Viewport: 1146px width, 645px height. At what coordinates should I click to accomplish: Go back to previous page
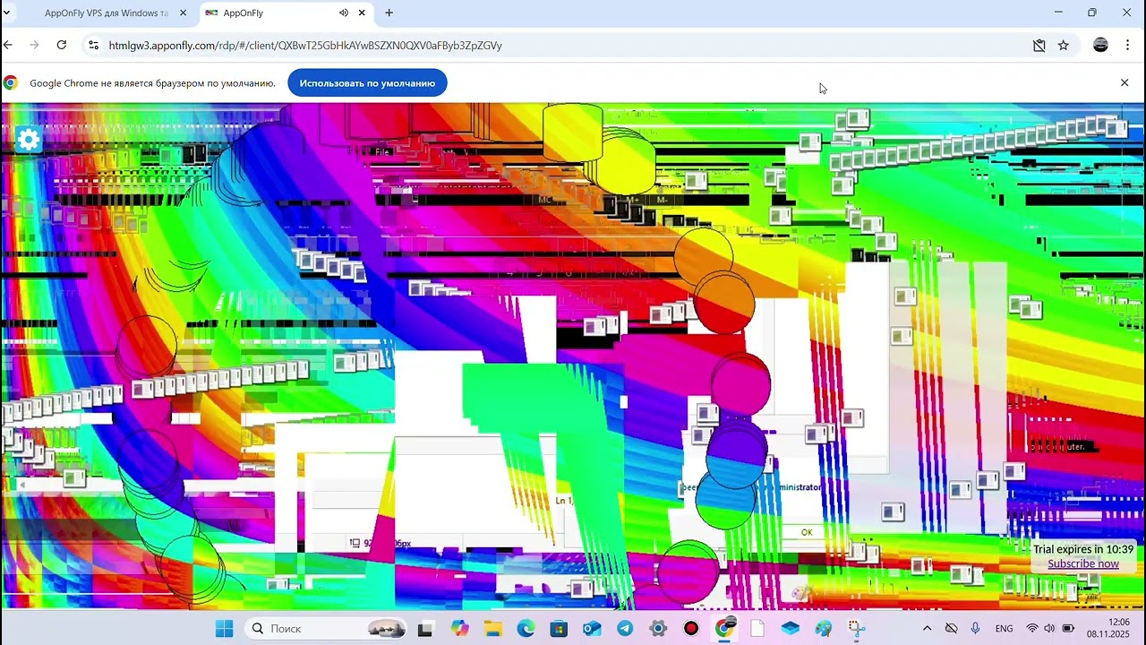(x=8, y=45)
